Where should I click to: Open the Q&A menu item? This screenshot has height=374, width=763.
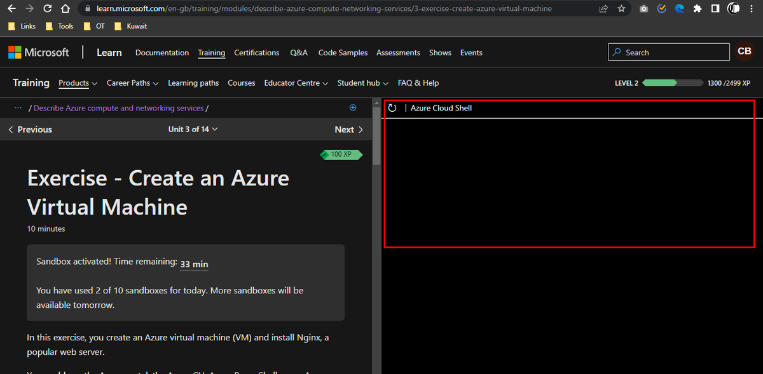pyautogui.click(x=299, y=53)
